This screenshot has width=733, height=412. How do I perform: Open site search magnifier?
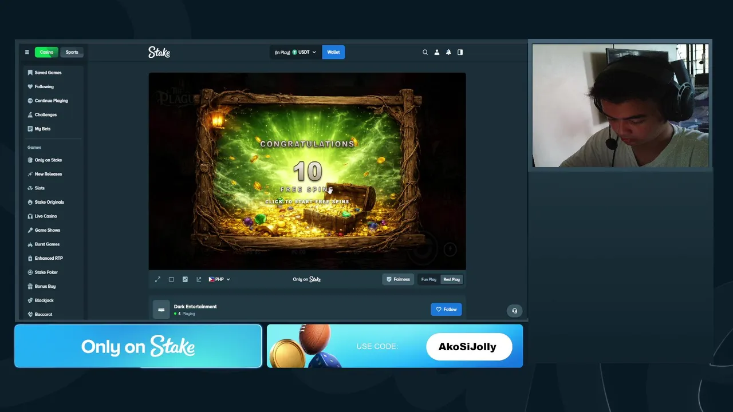(425, 52)
